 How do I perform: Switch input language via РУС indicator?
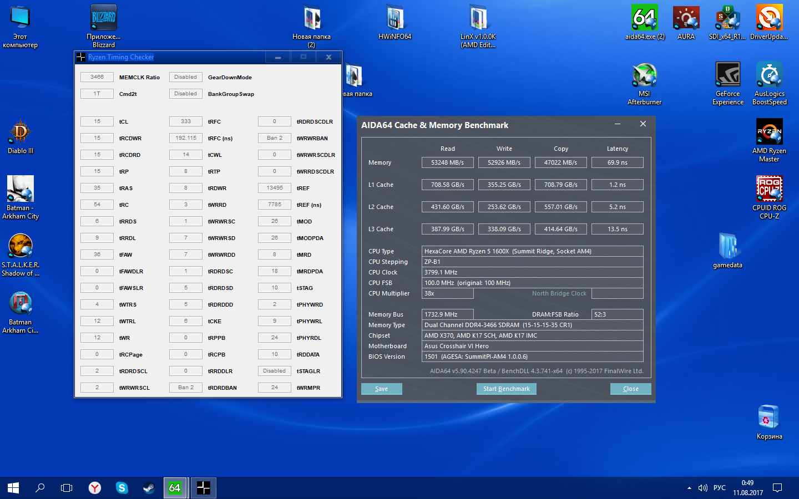pos(720,488)
